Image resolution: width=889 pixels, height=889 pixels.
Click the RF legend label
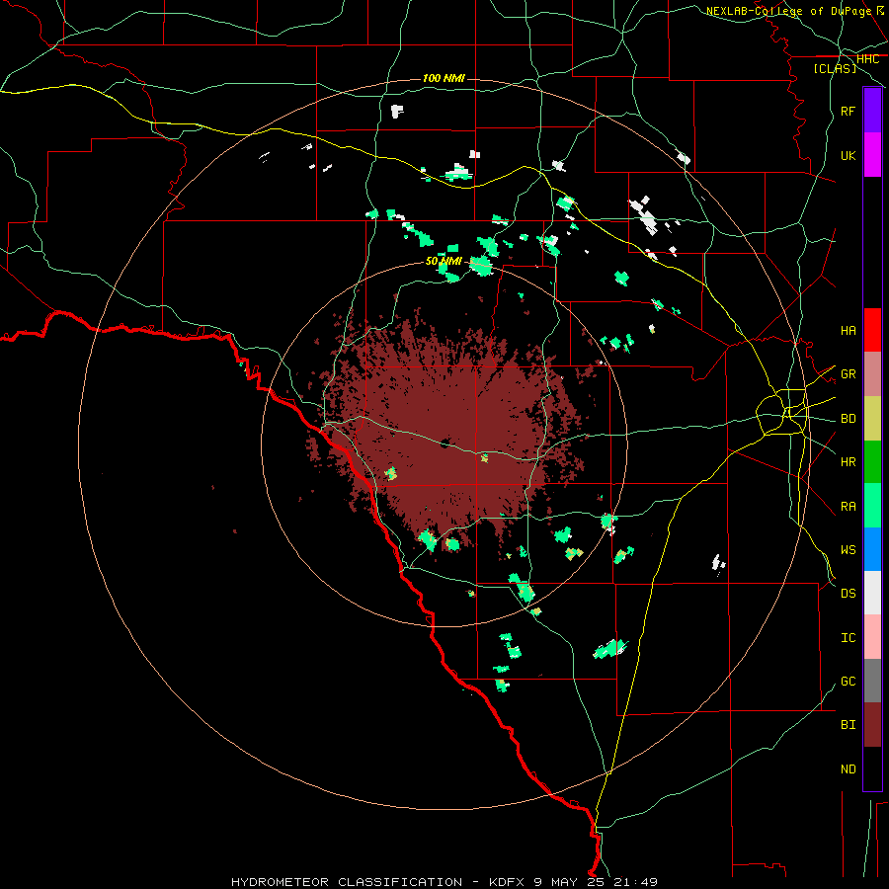[848, 111]
